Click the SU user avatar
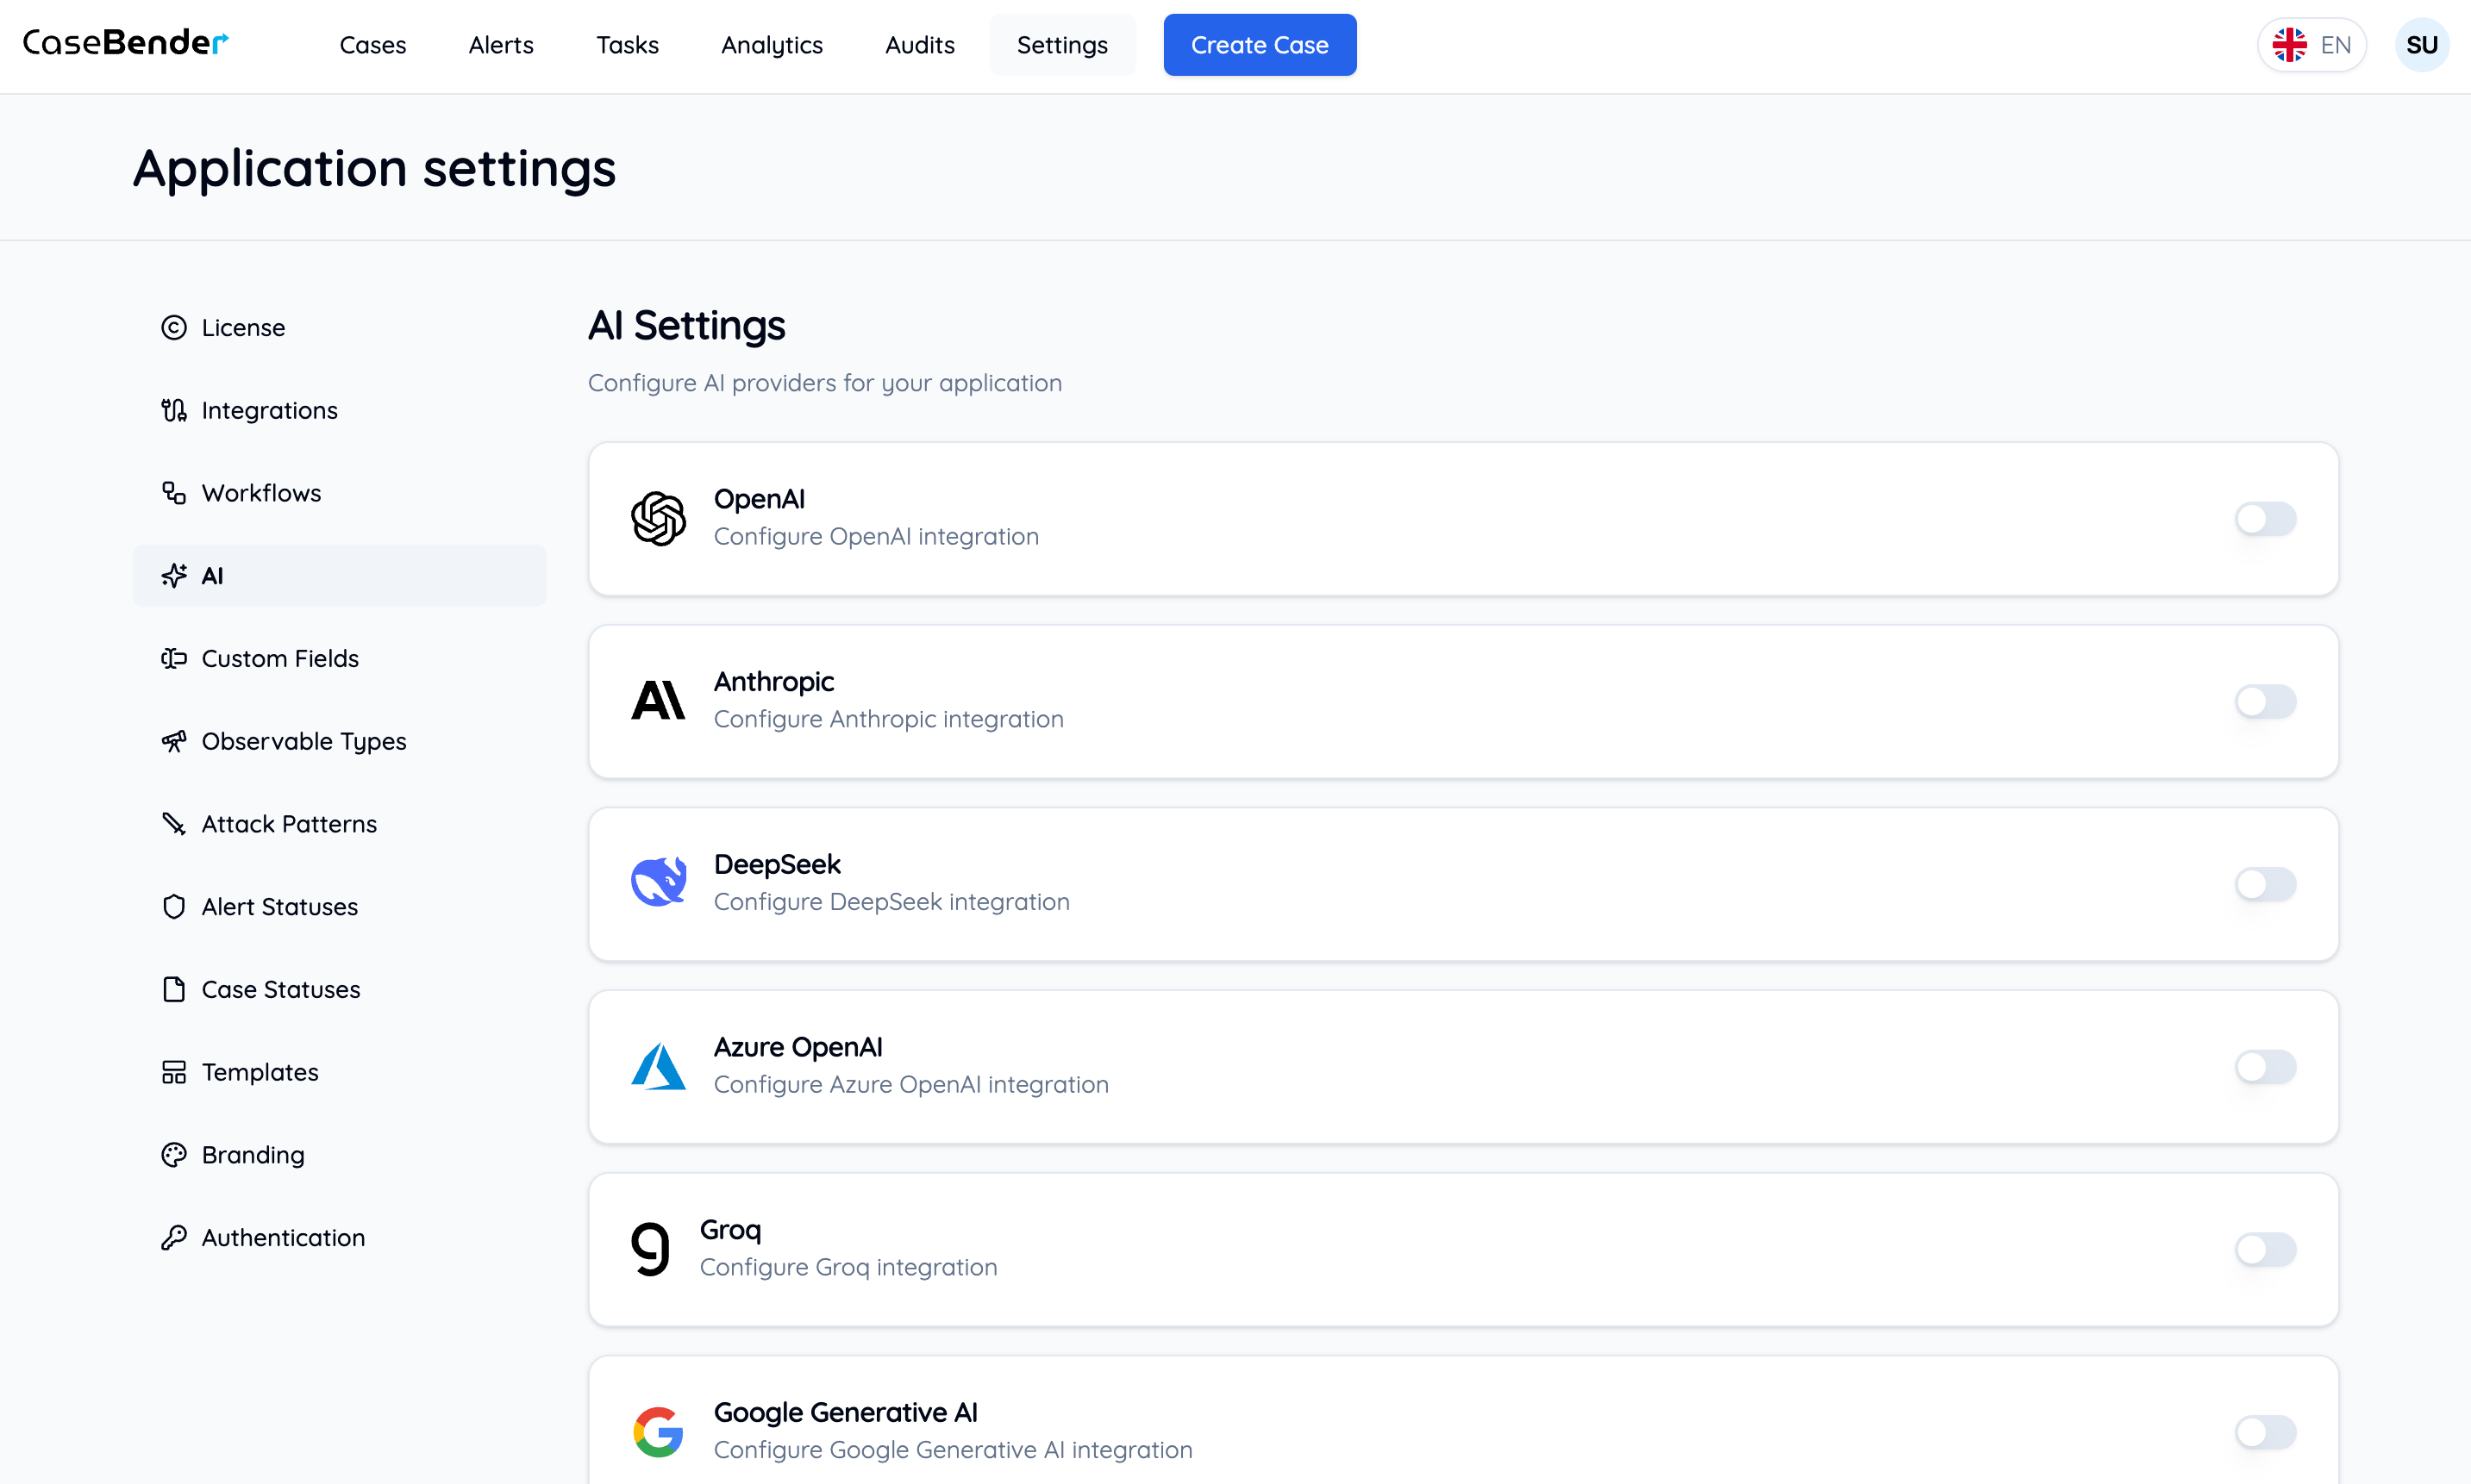The width and height of the screenshot is (2471, 1484). click(2423, 44)
